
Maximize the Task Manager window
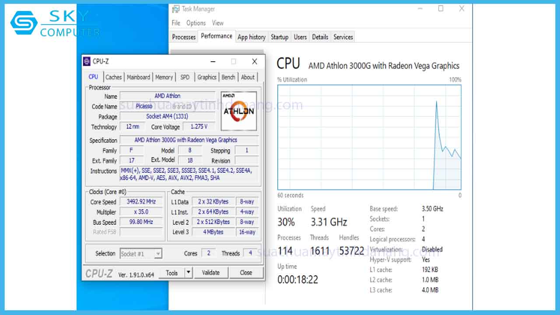[x=441, y=8]
